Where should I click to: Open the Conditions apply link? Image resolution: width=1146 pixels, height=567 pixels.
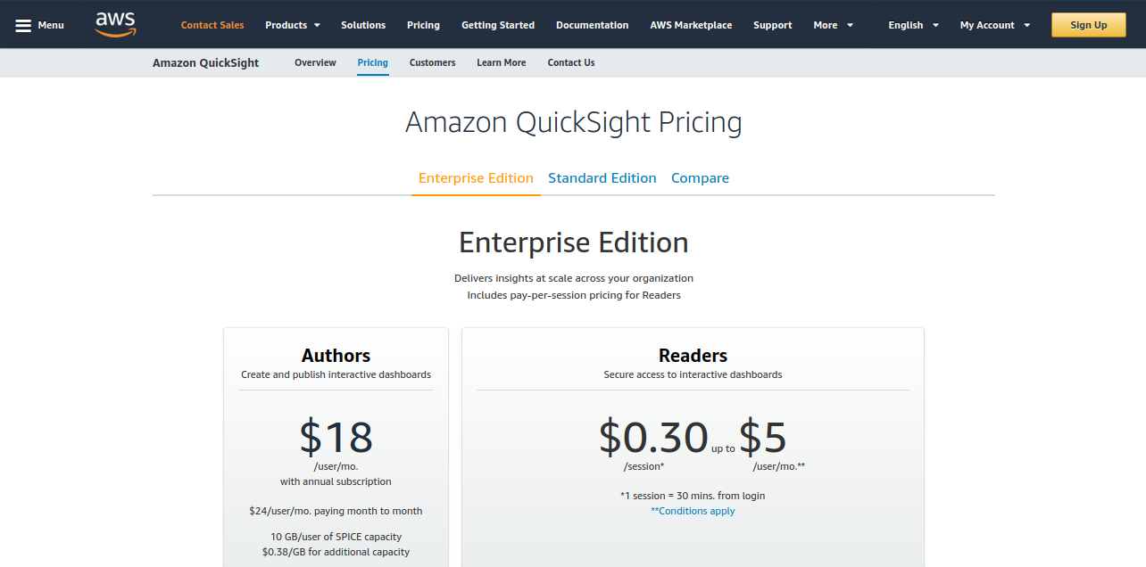[x=693, y=510]
